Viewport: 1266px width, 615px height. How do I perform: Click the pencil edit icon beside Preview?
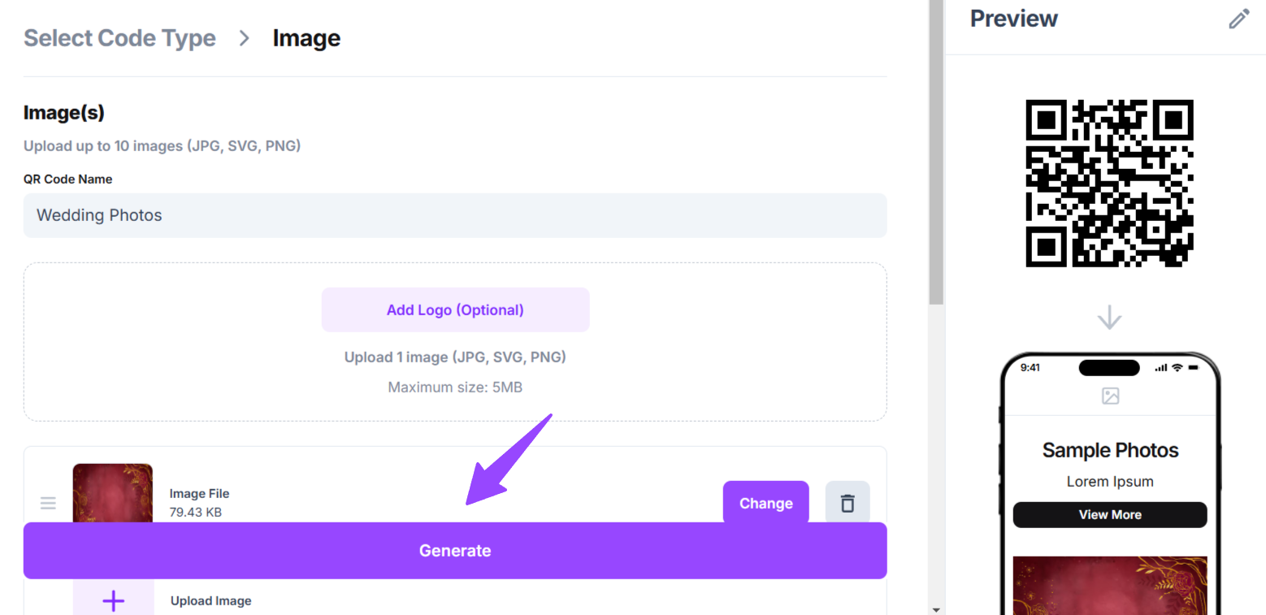coord(1238,19)
